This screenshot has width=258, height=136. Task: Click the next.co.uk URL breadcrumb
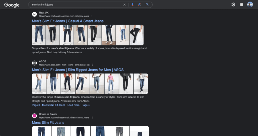click(x=64, y=16)
